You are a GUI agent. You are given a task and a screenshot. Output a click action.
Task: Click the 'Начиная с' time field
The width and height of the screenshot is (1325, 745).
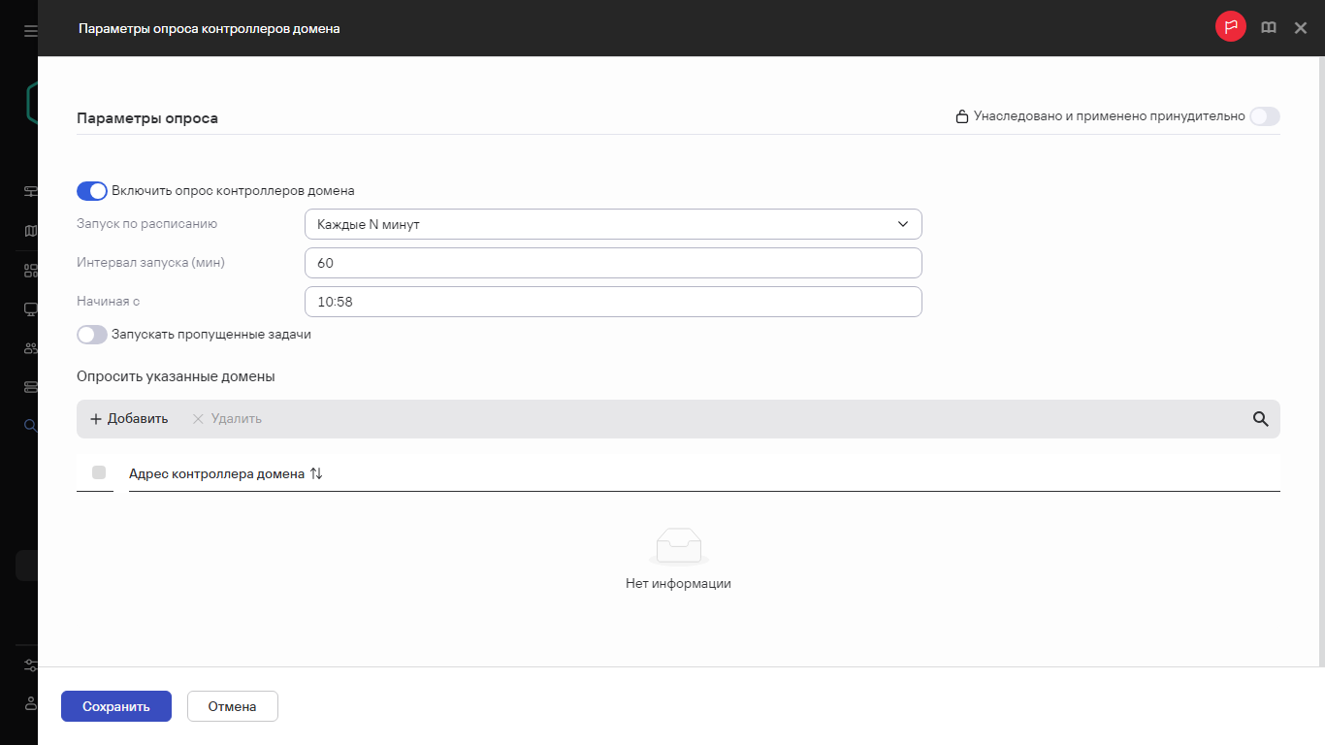pyautogui.click(x=612, y=302)
